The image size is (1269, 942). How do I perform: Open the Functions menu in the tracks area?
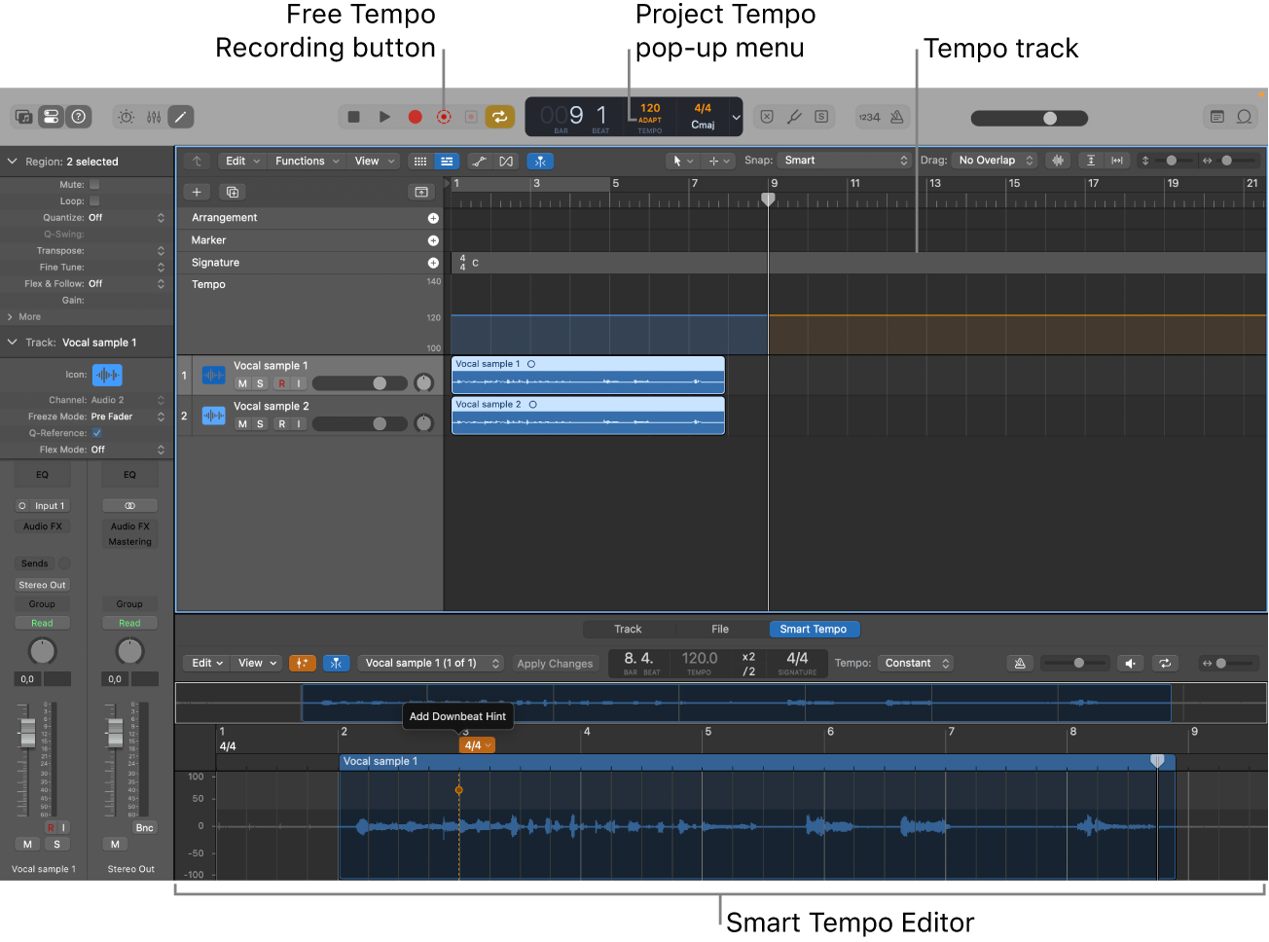point(306,161)
